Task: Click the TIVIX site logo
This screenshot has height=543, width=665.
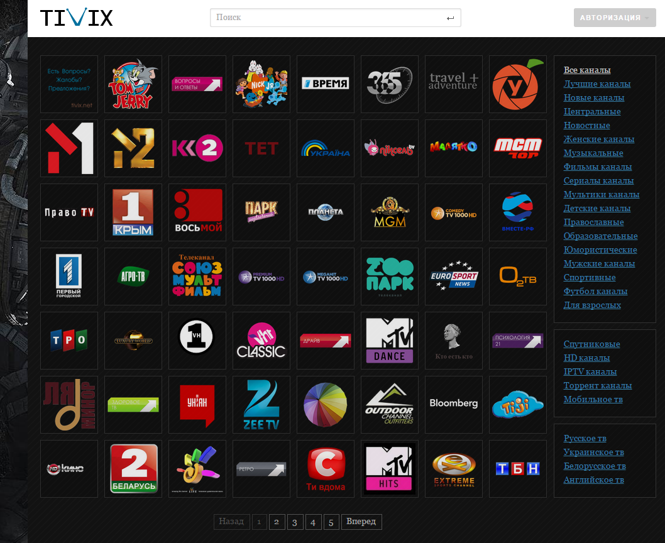Action: click(77, 18)
